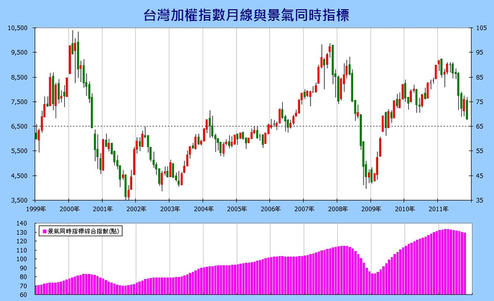This screenshot has height=301, width=494.
Task: Select the 120 label on lower chart
Action: pos(22,241)
